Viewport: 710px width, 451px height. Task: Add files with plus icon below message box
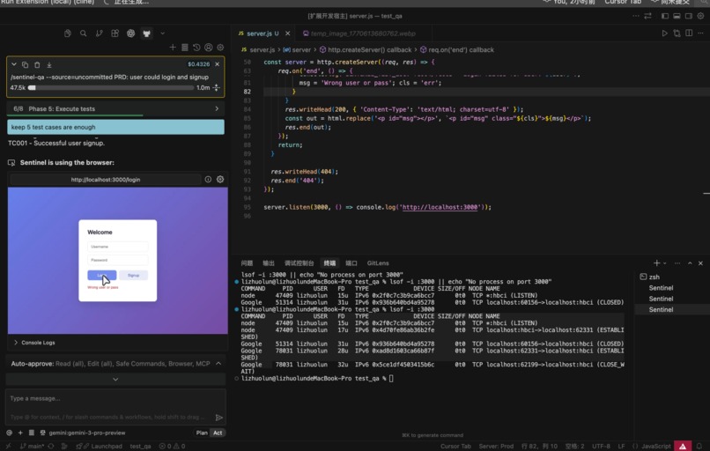click(x=20, y=433)
